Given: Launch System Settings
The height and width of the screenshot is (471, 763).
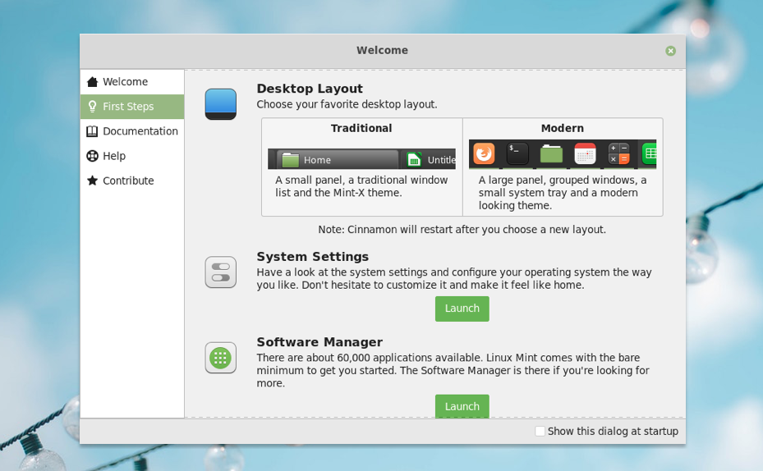Looking at the screenshot, I should point(462,309).
